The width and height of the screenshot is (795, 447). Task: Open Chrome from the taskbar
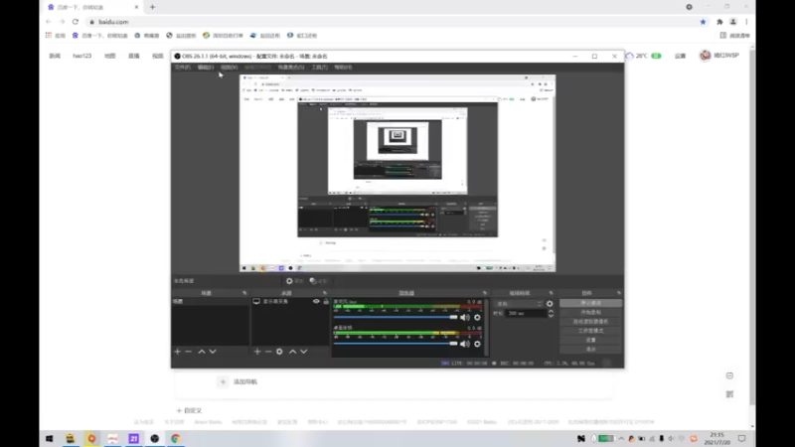click(176, 439)
